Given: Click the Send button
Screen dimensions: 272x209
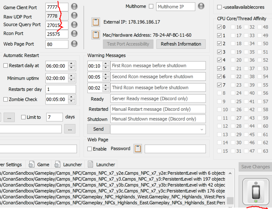Looking at the screenshot, I should pos(98,129).
